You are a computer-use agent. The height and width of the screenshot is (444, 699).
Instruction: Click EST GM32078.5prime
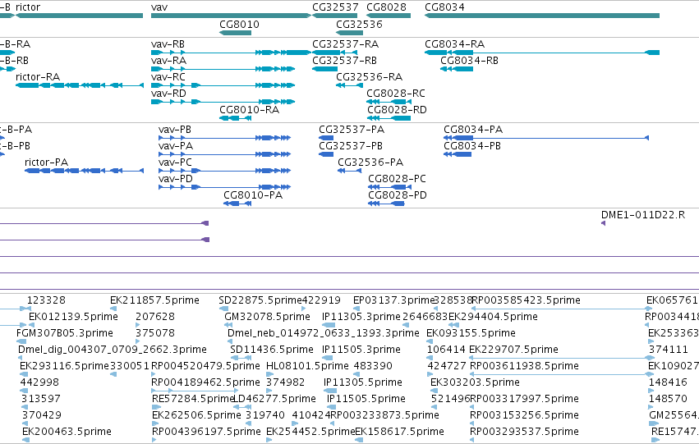click(228, 325)
